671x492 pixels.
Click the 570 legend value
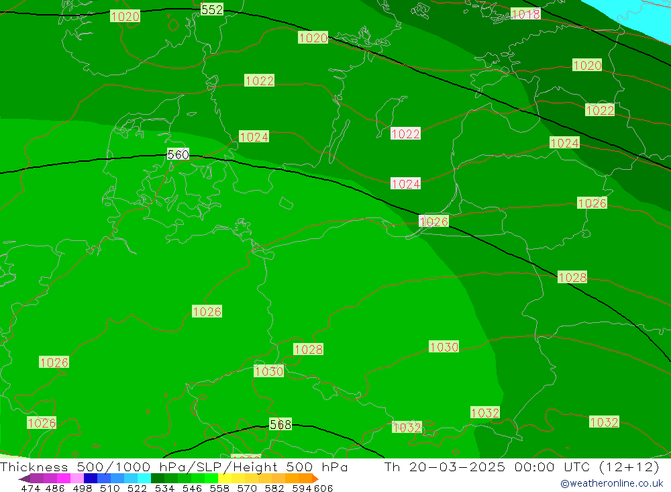247,488
